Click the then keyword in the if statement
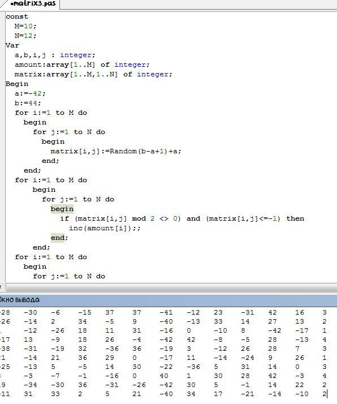337x404 pixels. click(295, 219)
